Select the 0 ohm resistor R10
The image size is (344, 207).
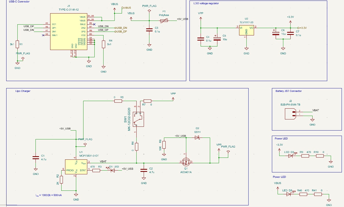(x=320, y=156)
